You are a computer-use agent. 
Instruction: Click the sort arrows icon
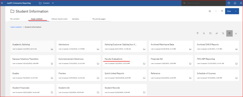tap(204, 33)
